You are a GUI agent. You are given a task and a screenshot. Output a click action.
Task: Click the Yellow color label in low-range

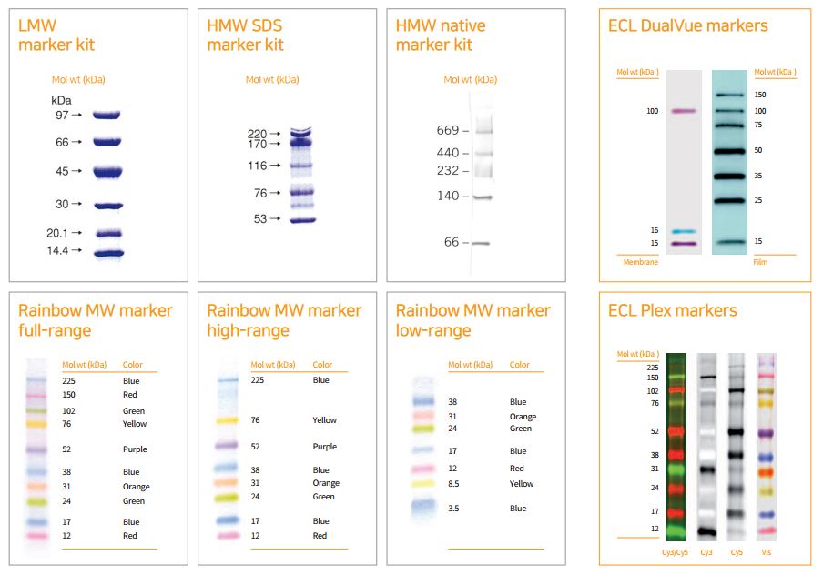pyautogui.click(x=521, y=484)
